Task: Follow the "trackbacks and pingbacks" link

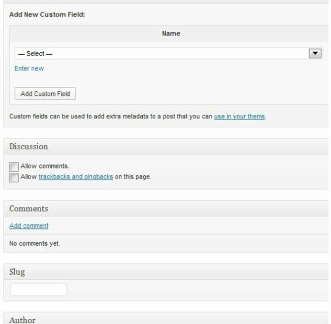Action: pyautogui.click(x=76, y=177)
